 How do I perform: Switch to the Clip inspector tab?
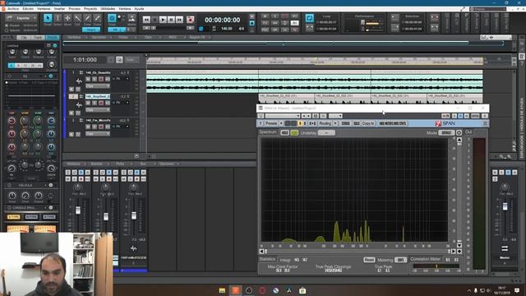coord(24,37)
